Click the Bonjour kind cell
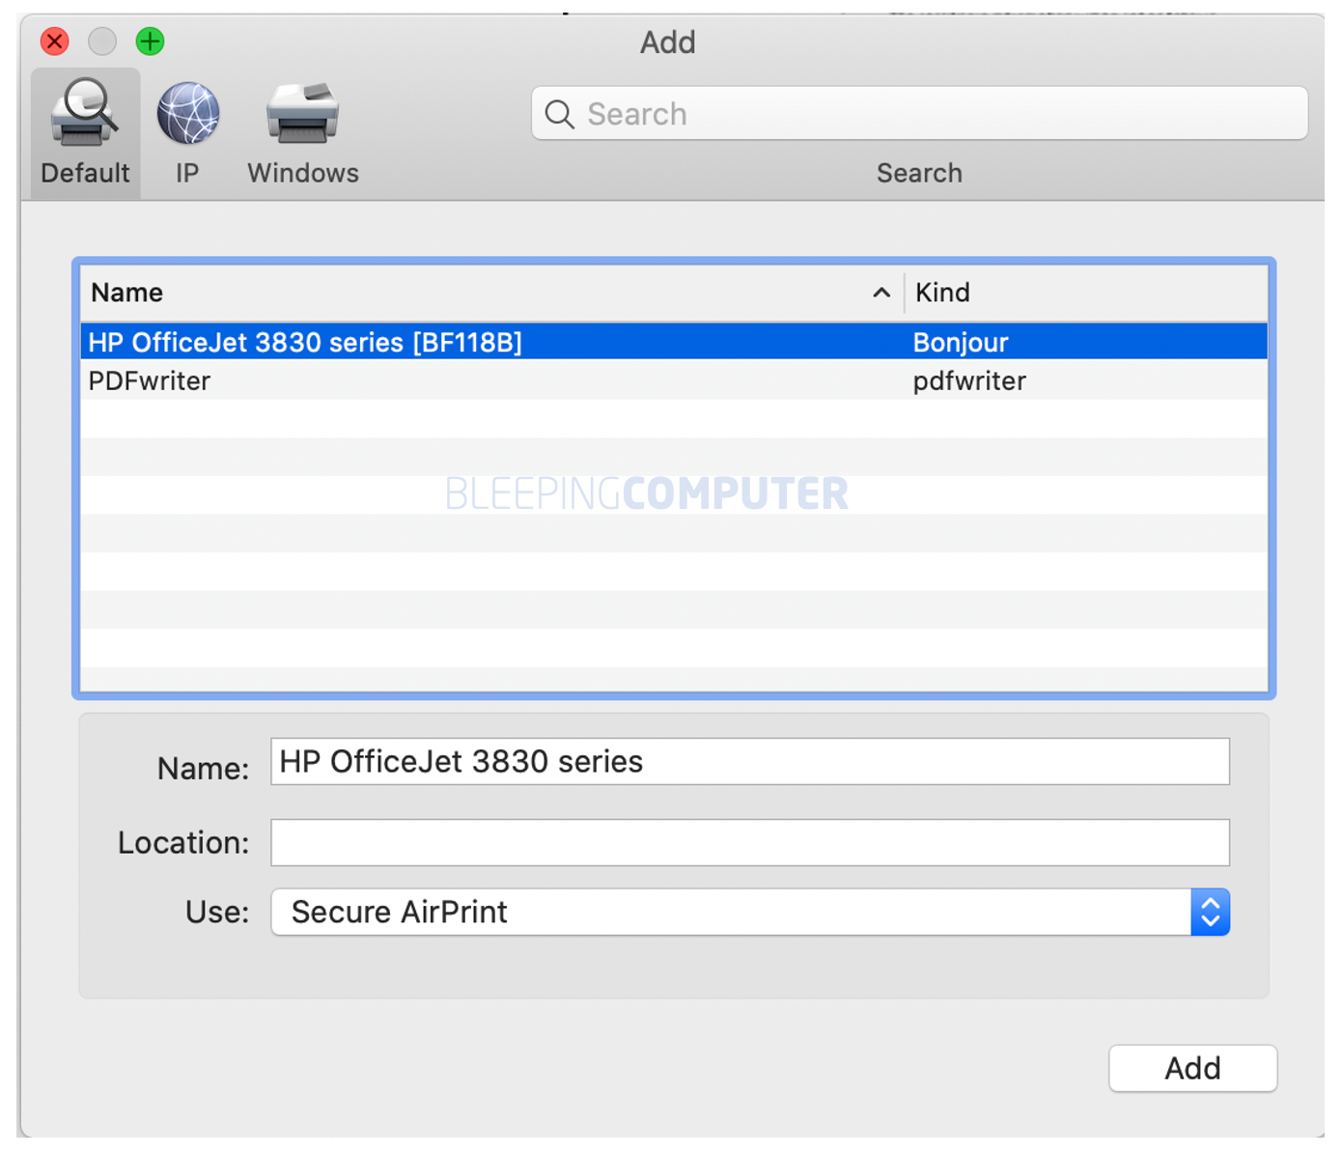The height and width of the screenshot is (1155, 1342). 961,343
